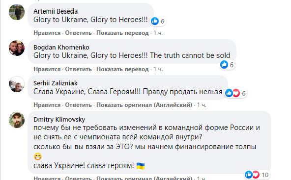Open Bogdan Khomenko's profile picture
The width and height of the screenshot is (291, 180).
tap(17, 48)
